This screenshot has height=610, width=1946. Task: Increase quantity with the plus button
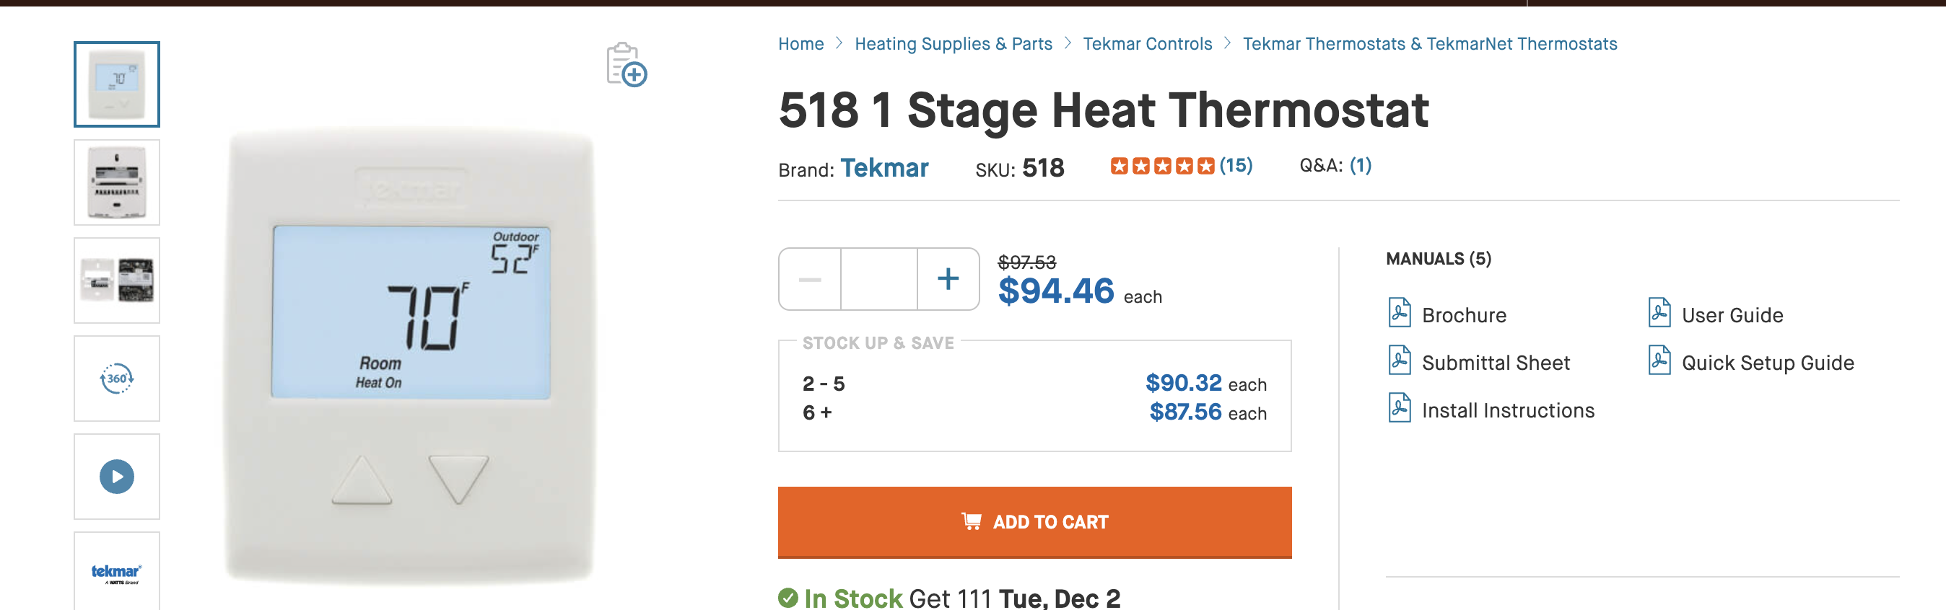pos(948,279)
